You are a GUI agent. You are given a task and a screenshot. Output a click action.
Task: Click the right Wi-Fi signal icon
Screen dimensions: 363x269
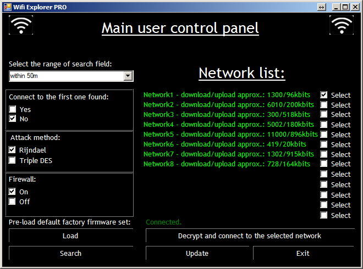[x=342, y=25]
